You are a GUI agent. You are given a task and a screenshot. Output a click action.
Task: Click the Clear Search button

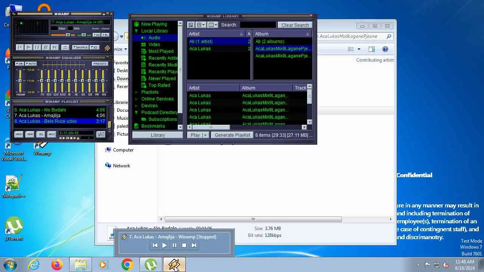pyautogui.click(x=295, y=25)
